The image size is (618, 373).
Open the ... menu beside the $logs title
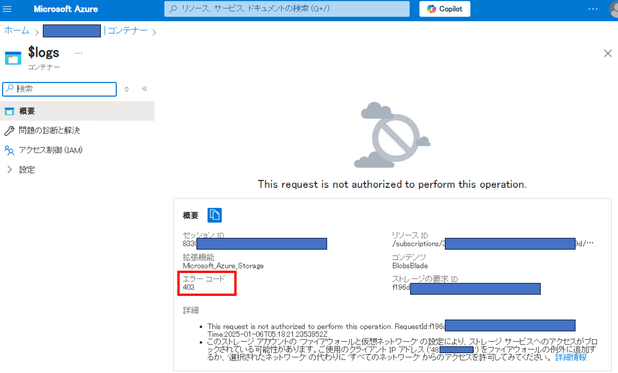tap(79, 53)
